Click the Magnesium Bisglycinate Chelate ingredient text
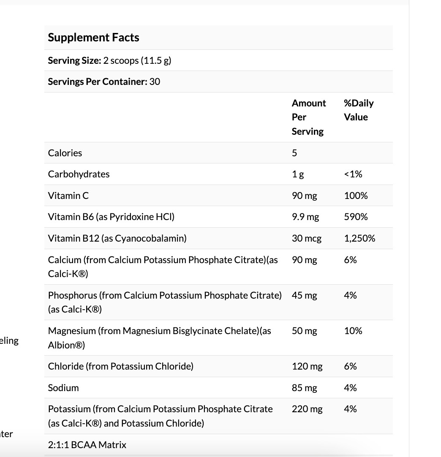Screen dimensions: 441x457 point(159,338)
